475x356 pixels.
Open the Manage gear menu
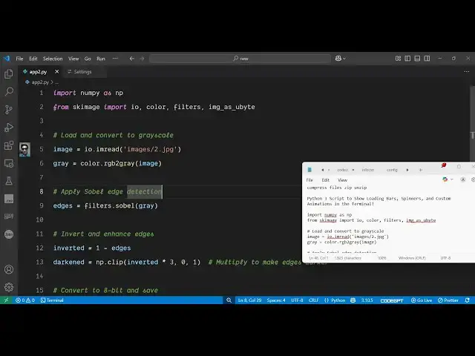[x=9, y=287]
